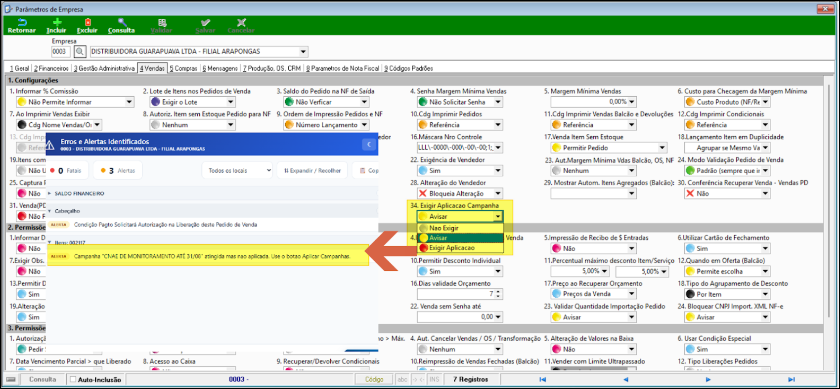Go to first record navigation arrow
Viewport: 840px width, 389px height.
point(542,380)
